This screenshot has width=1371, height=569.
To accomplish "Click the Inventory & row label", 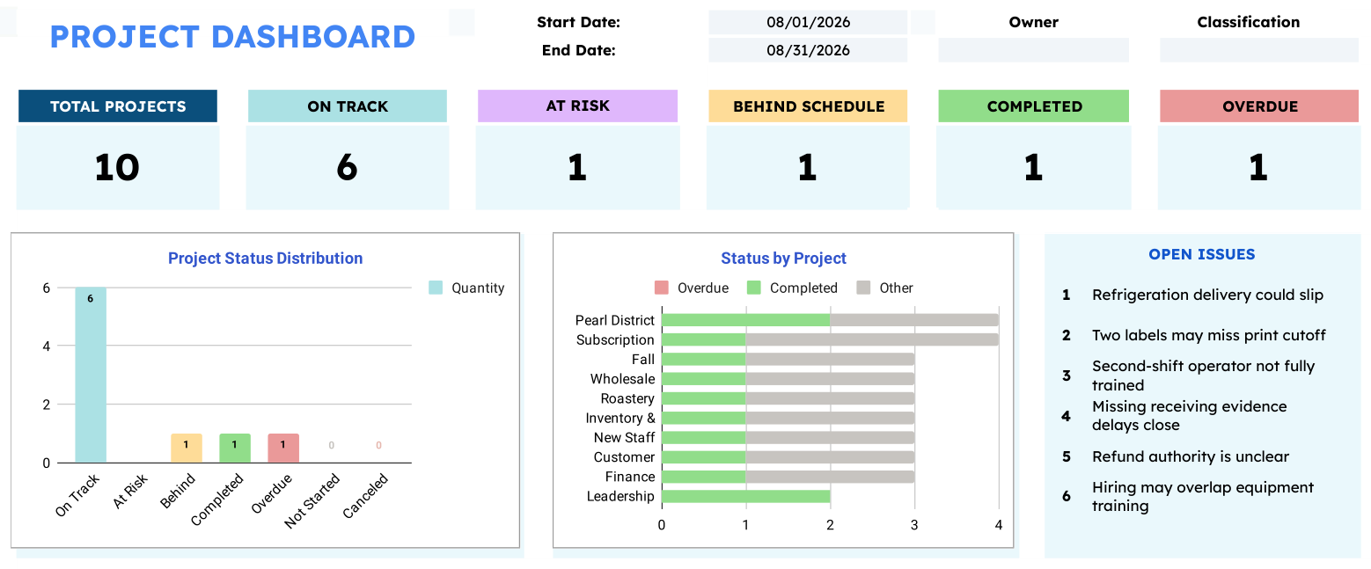I will pyautogui.click(x=620, y=418).
